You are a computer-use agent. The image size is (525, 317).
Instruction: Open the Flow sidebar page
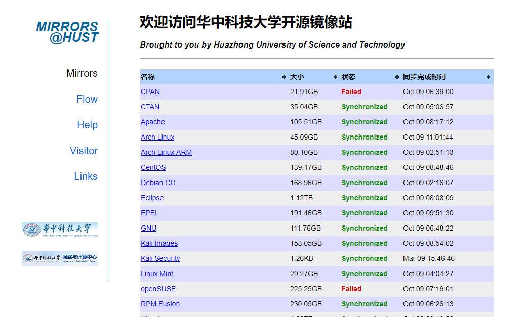point(87,99)
